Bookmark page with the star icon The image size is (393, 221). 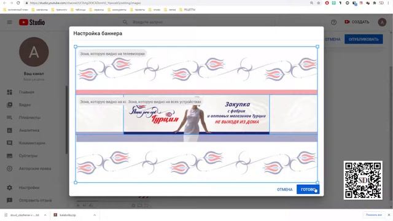coord(319,3)
